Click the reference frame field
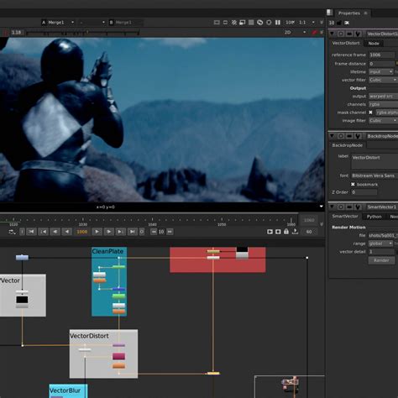This screenshot has width=398, height=398. pyautogui.click(x=382, y=55)
